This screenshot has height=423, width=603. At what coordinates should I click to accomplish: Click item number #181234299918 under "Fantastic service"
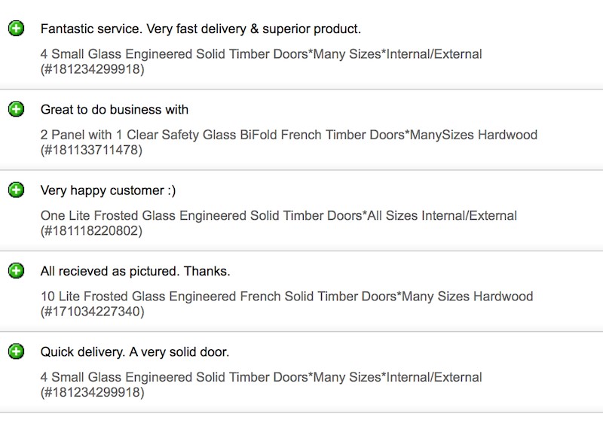pos(92,70)
